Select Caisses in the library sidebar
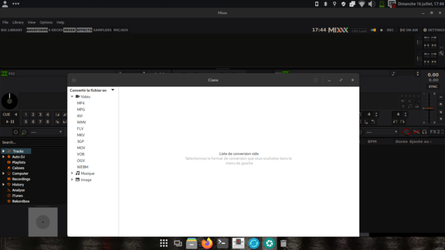445x250 pixels. pos(18,168)
